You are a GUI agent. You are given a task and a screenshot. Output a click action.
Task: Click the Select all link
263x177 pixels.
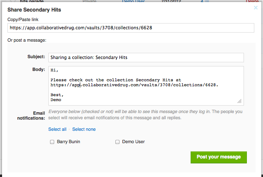[x=57, y=129]
